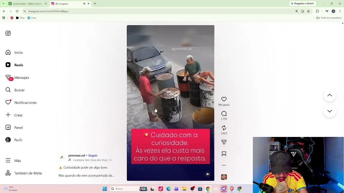Image resolution: width=344 pixels, height=193 pixels.
Task: Go back in browser history
Action: point(4,11)
